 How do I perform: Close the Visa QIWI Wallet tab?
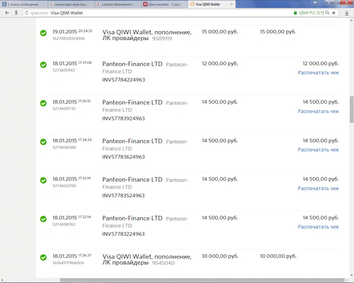[x=231, y=4]
